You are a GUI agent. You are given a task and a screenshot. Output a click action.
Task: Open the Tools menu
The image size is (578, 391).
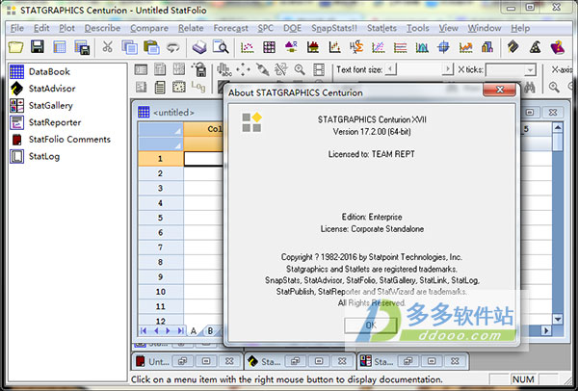click(418, 28)
